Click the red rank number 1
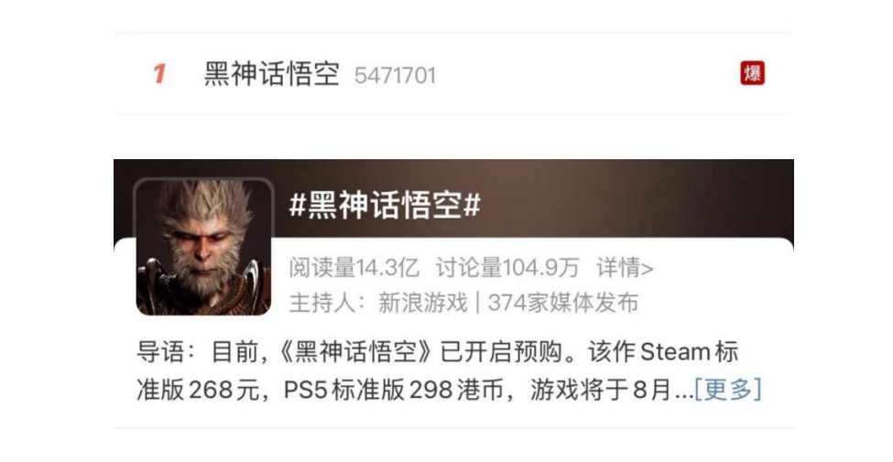This screenshot has width=893, height=462. [x=158, y=74]
